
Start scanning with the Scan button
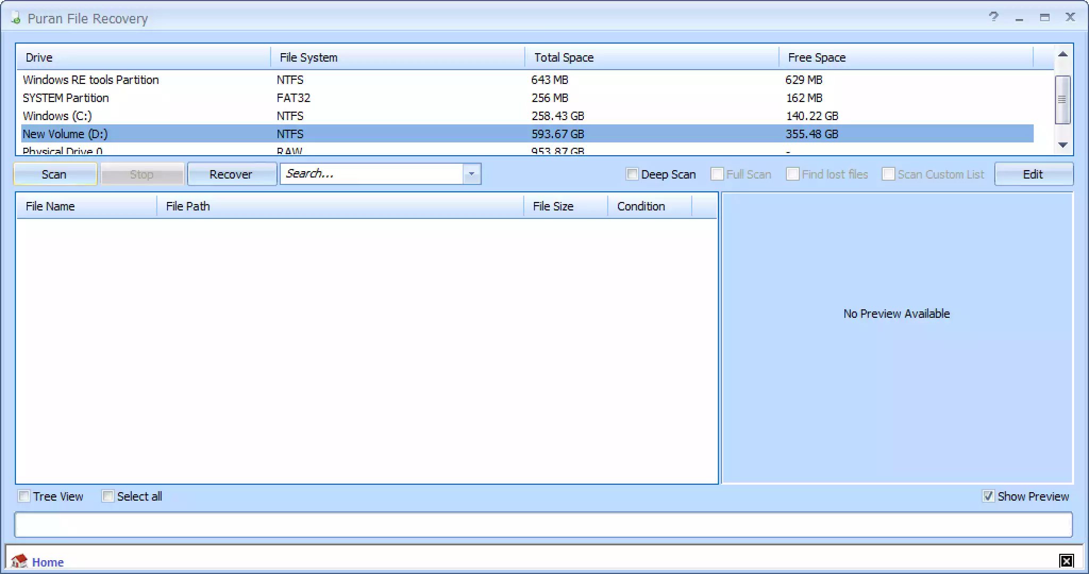(55, 174)
